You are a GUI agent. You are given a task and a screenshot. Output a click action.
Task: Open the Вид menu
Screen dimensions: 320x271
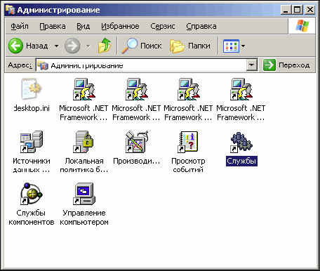(84, 26)
